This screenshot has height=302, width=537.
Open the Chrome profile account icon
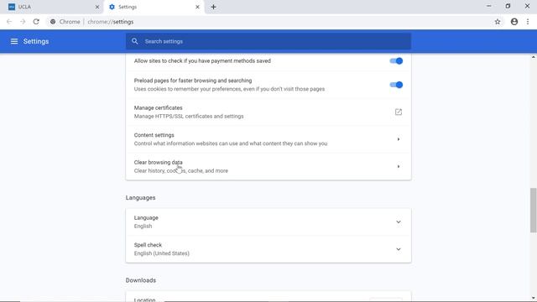point(514,22)
